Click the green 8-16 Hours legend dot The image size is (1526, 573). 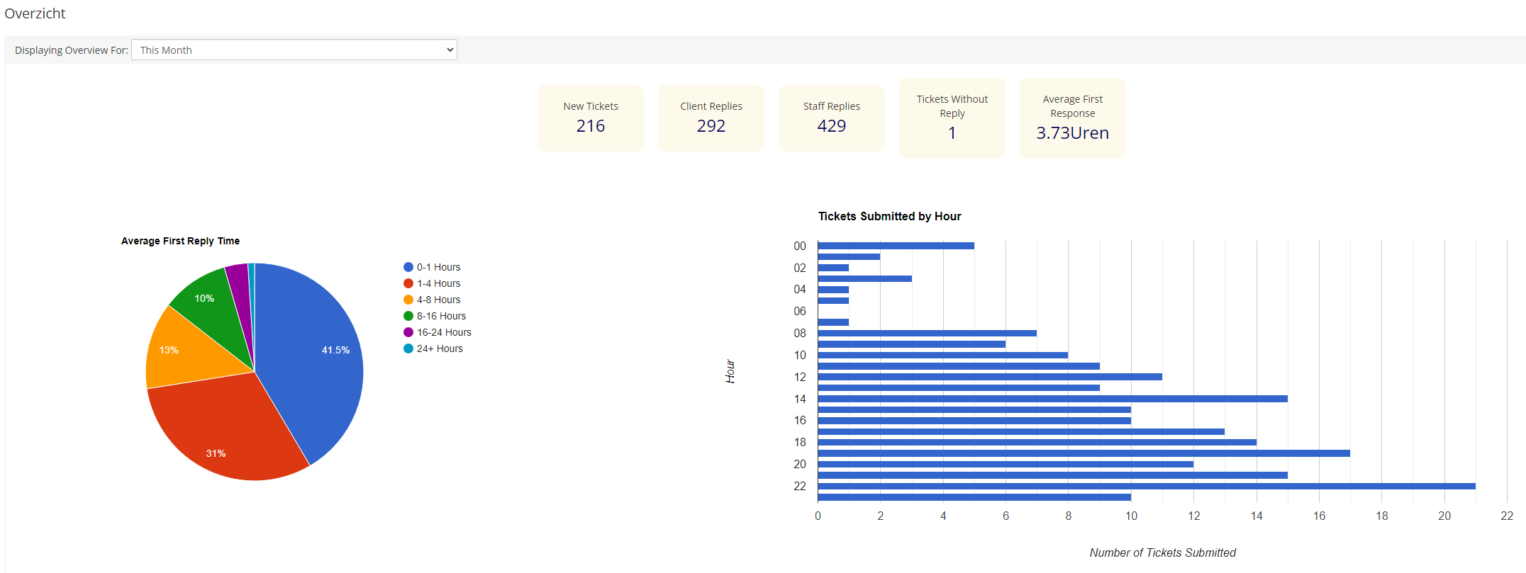[x=408, y=316]
